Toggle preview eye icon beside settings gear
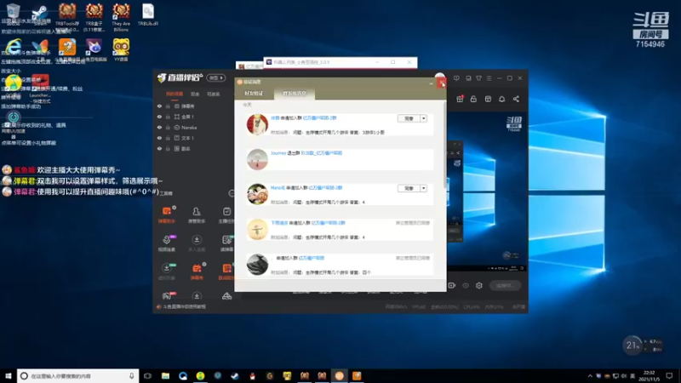 click(466, 286)
